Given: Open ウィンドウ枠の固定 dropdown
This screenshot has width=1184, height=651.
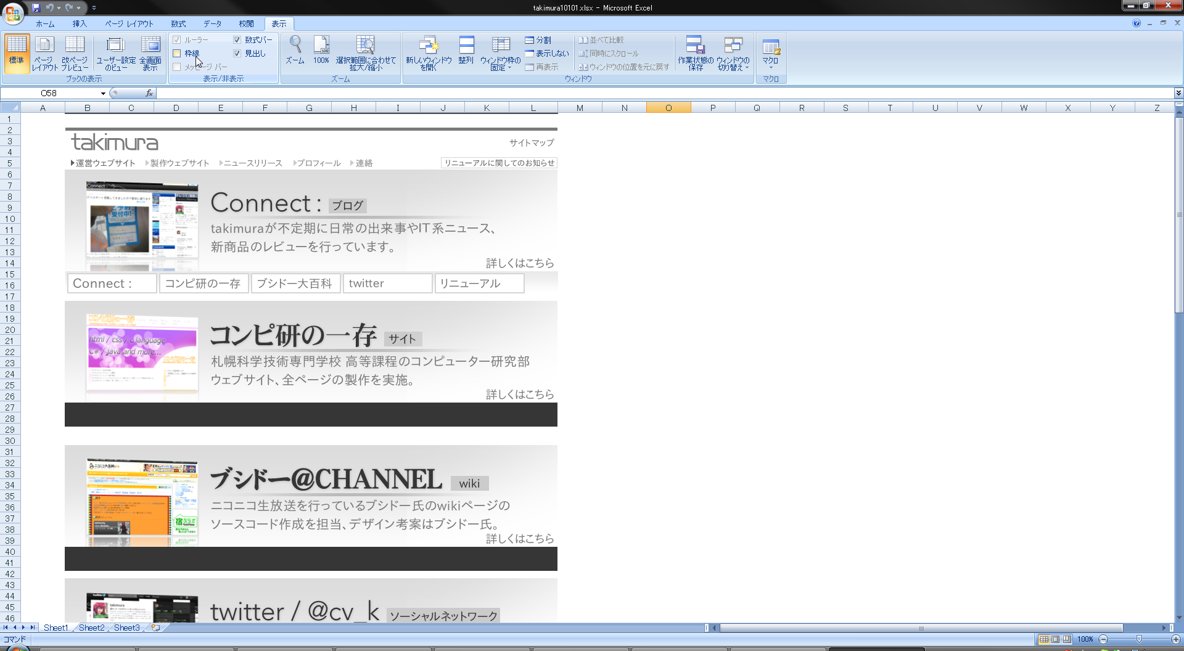Looking at the screenshot, I should (x=500, y=53).
